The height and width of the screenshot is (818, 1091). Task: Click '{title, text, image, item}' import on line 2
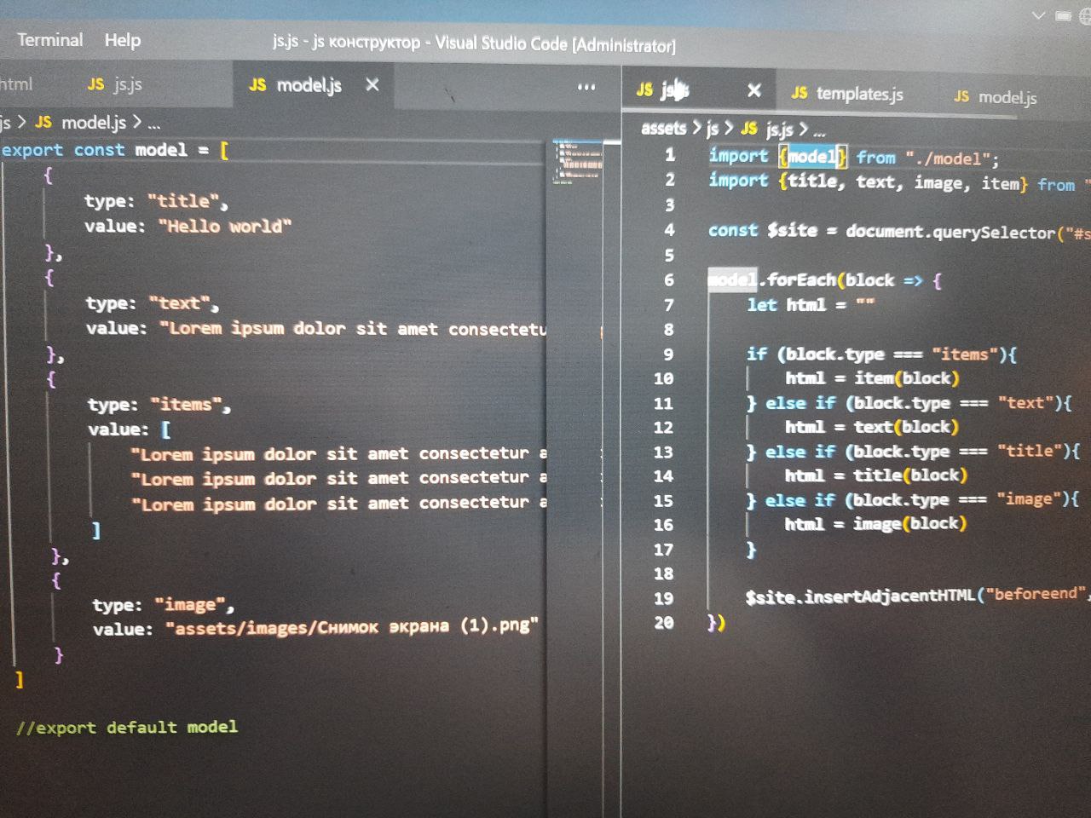(903, 182)
